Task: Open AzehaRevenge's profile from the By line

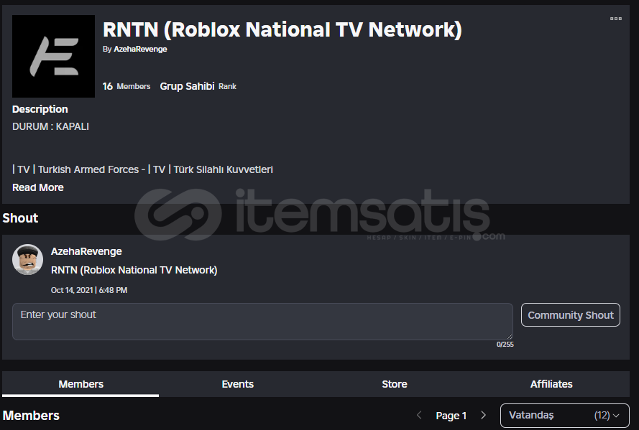Action: 140,50
